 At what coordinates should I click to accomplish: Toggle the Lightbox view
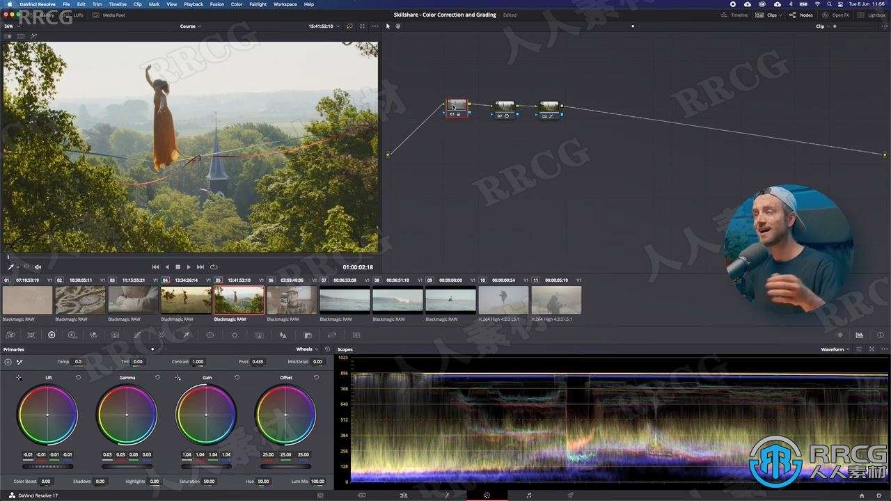(x=871, y=15)
